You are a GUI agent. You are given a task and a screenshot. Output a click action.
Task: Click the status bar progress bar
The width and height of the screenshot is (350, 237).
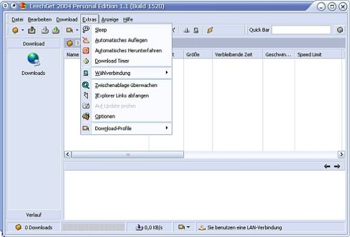(94, 227)
